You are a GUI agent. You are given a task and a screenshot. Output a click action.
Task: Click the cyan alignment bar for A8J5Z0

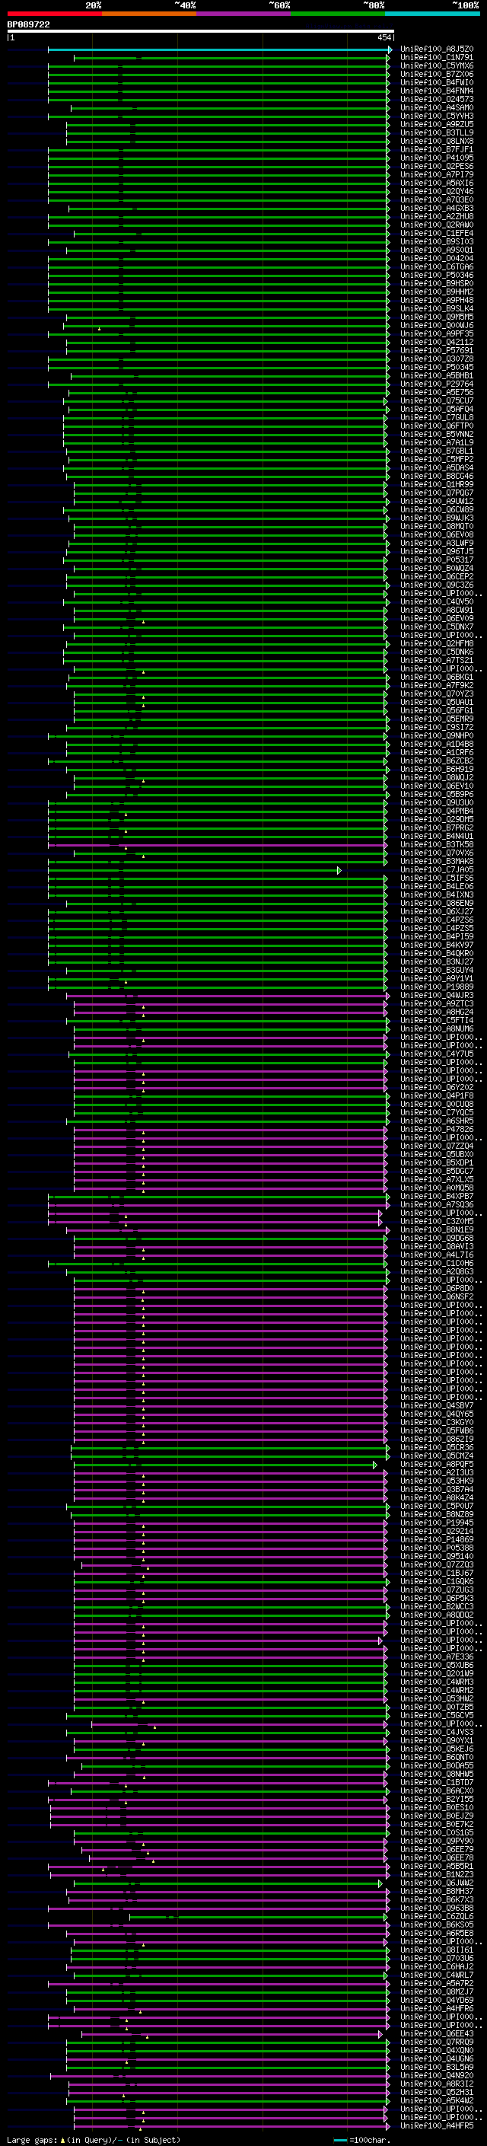point(220,49)
